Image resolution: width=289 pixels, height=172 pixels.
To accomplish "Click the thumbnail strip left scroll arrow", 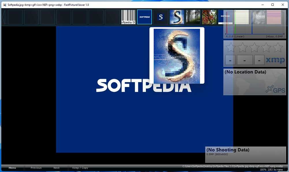I will coord(4,17).
